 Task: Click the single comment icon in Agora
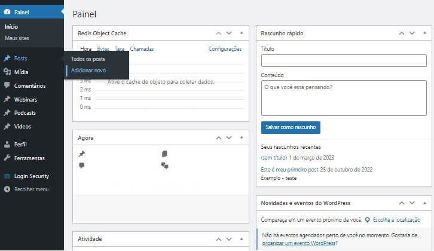pyautogui.click(x=82, y=166)
